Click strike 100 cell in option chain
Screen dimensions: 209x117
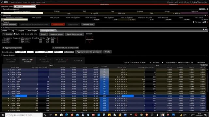(104, 96)
